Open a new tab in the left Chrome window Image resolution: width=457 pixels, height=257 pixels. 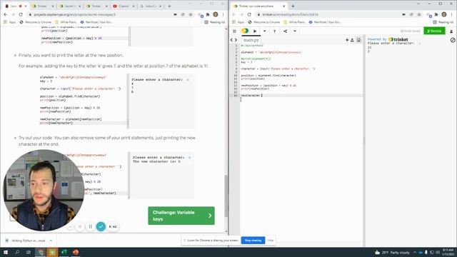(x=169, y=6)
